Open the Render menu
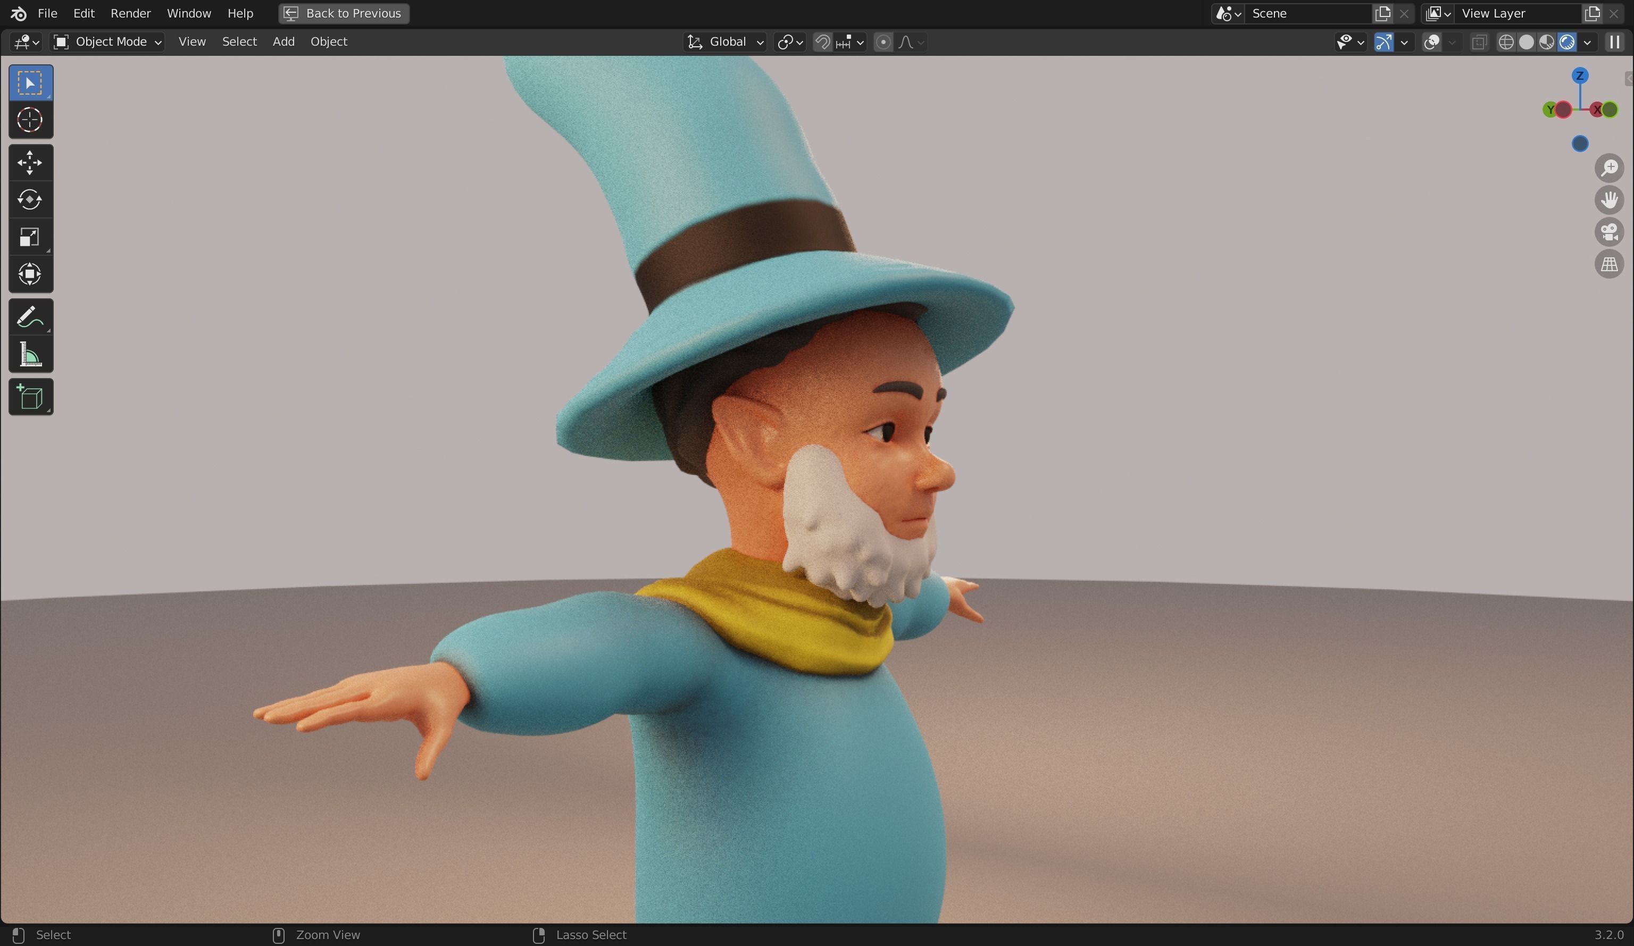The width and height of the screenshot is (1634, 946). 130,13
